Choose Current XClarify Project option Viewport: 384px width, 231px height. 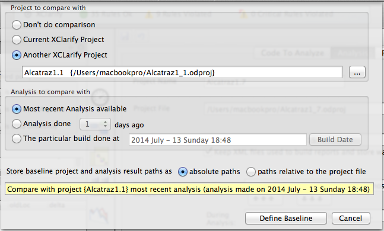tap(17, 40)
